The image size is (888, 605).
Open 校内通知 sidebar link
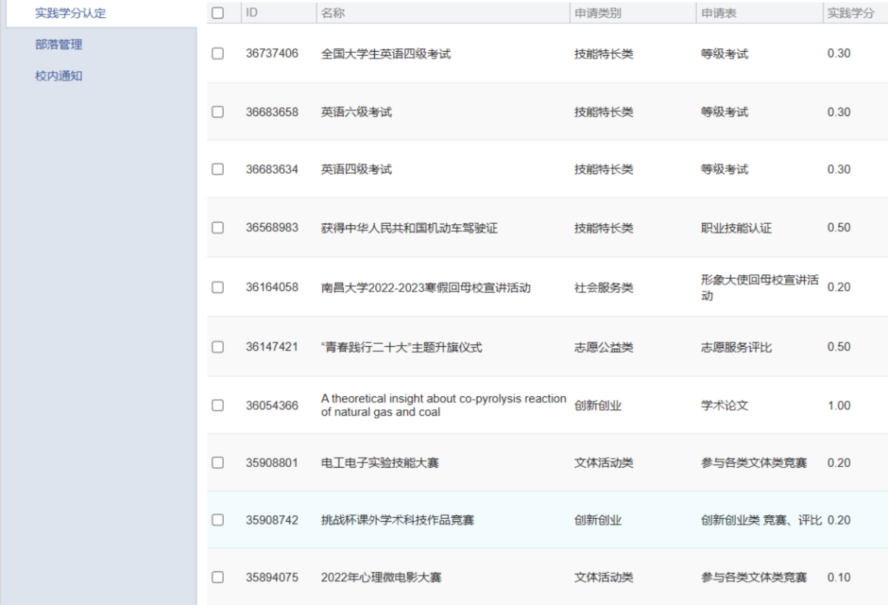click(58, 76)
